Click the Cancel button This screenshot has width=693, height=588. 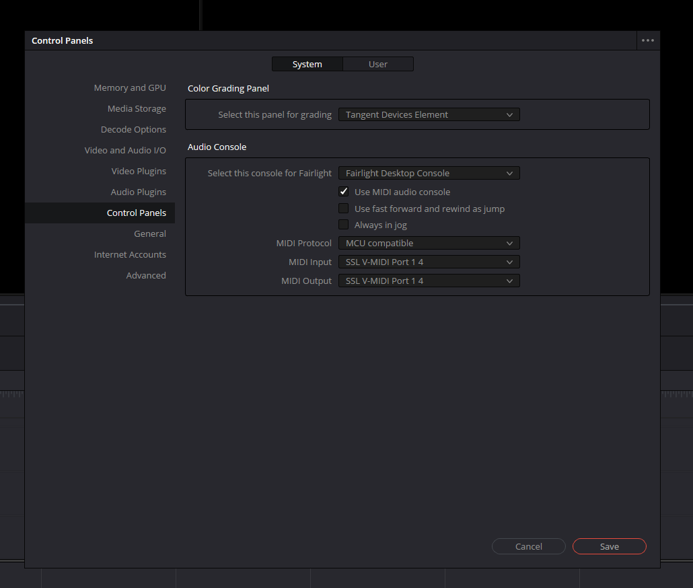[529, 546]
